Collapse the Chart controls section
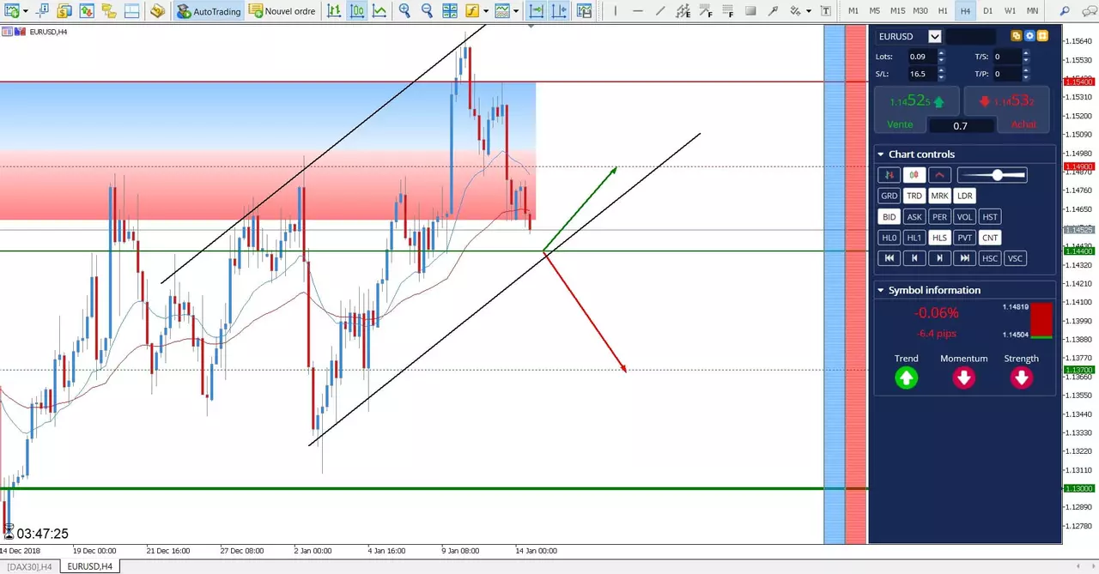1099x574 pixels. [880, 154]
